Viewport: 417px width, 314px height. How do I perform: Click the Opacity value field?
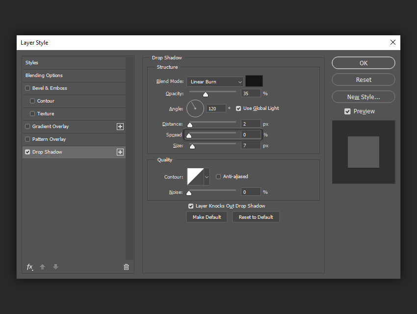[x=251, y=93]
